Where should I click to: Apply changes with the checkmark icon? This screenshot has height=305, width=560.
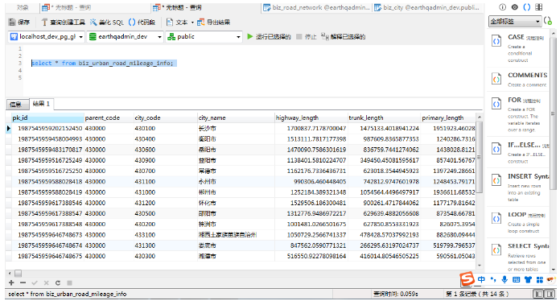[x=35, y=282]
